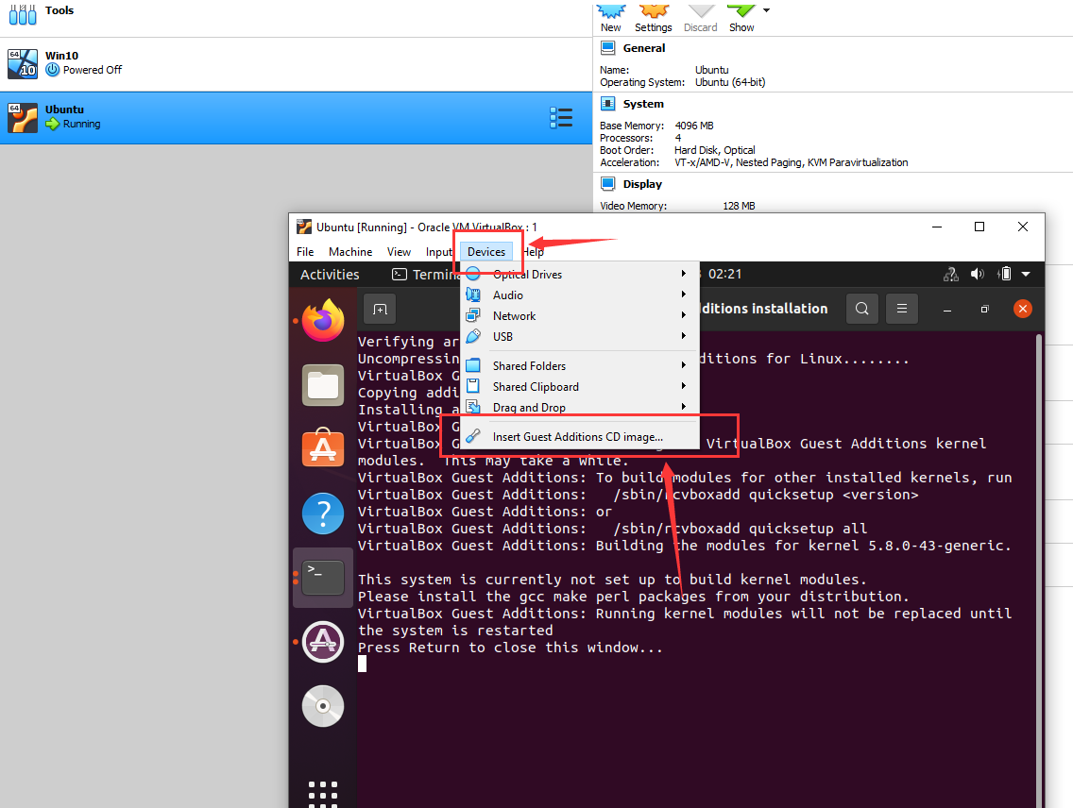Image resolution: width=1073 pixels, height=808 pixels.
Task: Click the Guest Additions wrench icon
Action: click(x=473, y=436)
